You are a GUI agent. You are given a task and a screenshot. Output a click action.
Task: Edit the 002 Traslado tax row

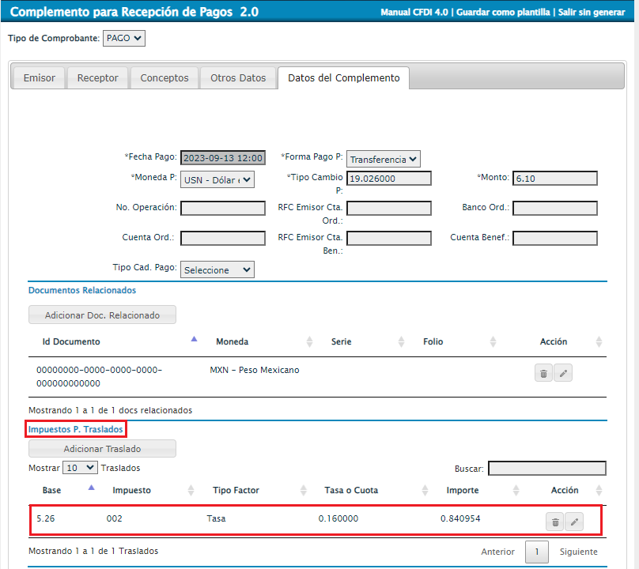(575, 522)
